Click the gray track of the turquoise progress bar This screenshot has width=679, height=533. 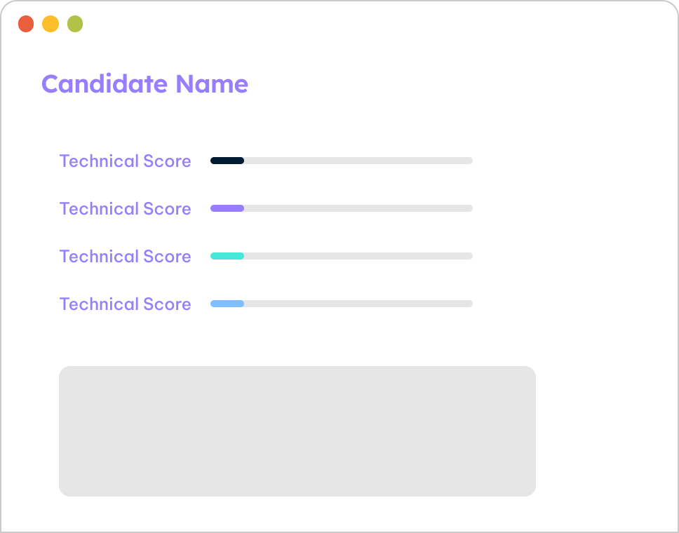(358, 256)
